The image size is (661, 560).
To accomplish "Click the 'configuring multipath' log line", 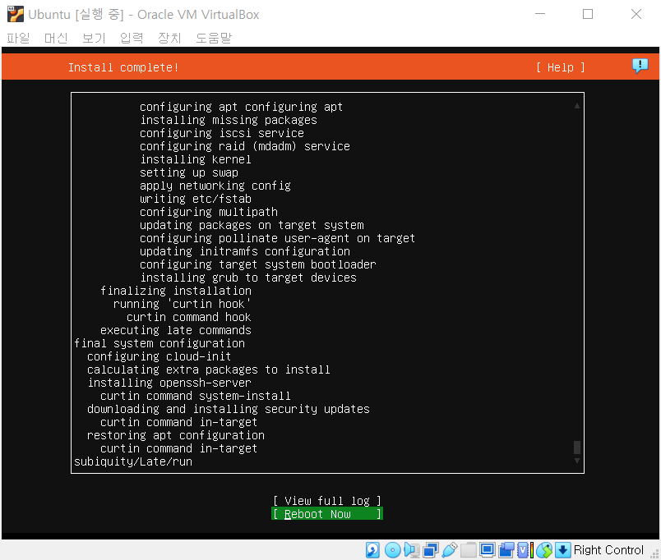I will (x=209, y=212).
